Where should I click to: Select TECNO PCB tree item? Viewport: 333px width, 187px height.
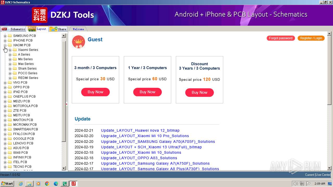[x=22, y=167]
